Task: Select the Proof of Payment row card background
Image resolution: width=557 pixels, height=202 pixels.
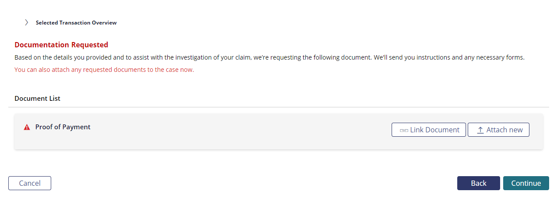Action: pos(279,131)
